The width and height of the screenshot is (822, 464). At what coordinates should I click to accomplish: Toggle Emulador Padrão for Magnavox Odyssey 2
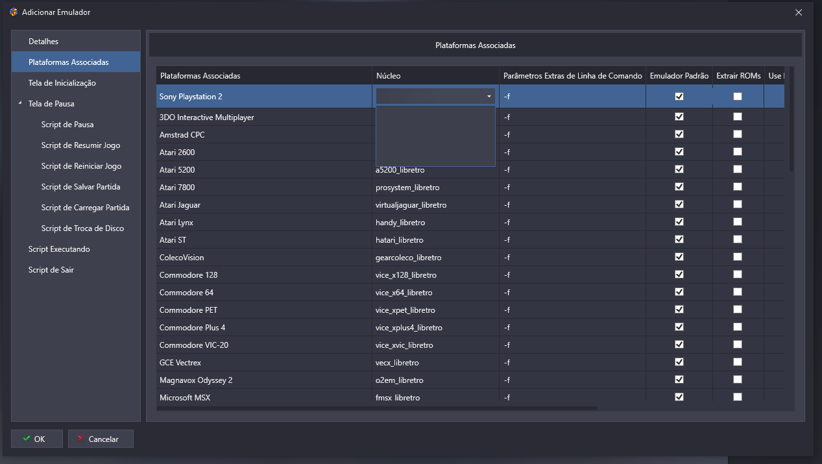click(x=679, y=380)
